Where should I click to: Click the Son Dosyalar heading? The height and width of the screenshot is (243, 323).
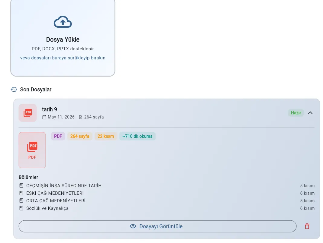pos(36,90)
